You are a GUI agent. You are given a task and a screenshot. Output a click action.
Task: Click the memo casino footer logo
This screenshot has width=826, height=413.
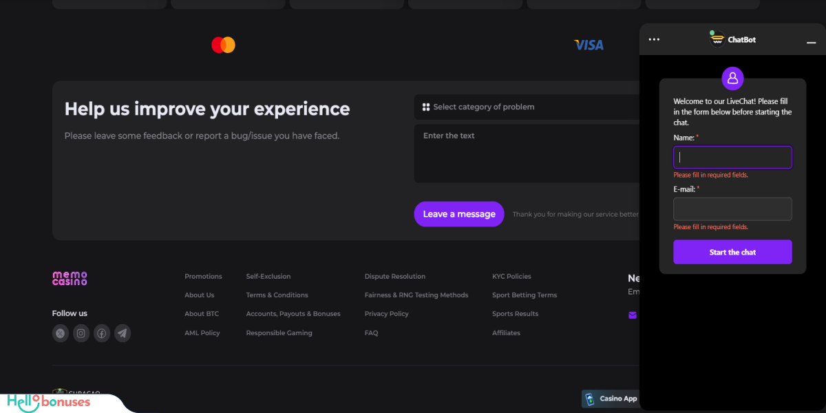click(70, 278)
